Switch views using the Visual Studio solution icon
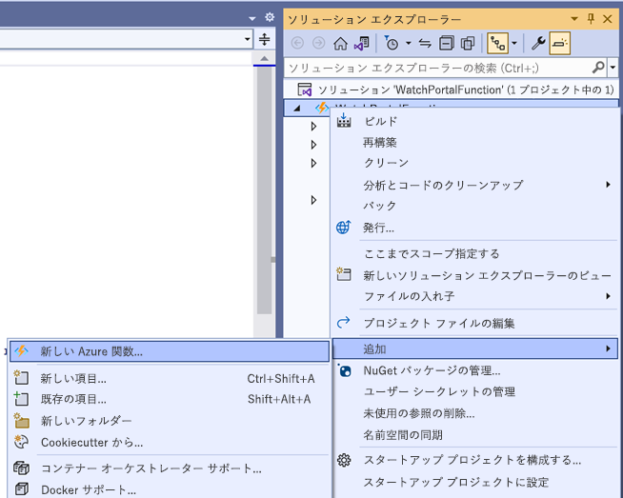Image resolution: width=623 pixels, height=498 pixels. [362, 43]
